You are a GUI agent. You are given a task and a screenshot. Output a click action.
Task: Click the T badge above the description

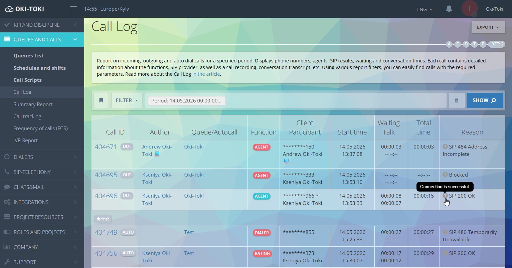tap(475, 44)
